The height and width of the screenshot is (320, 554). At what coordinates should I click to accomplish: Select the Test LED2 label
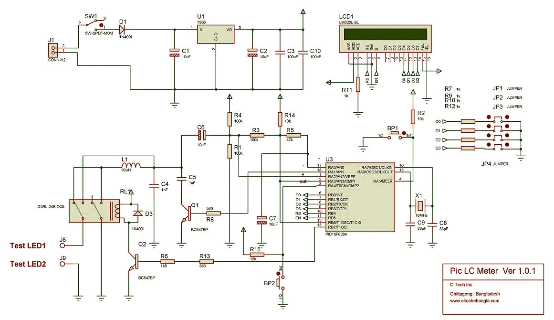pos(28,264)
